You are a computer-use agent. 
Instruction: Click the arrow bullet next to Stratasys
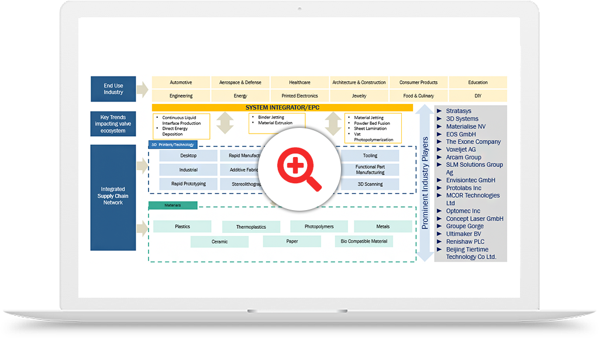pos(439,111)
